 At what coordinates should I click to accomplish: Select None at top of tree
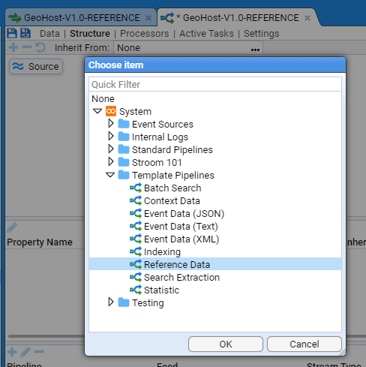[103, 99]
